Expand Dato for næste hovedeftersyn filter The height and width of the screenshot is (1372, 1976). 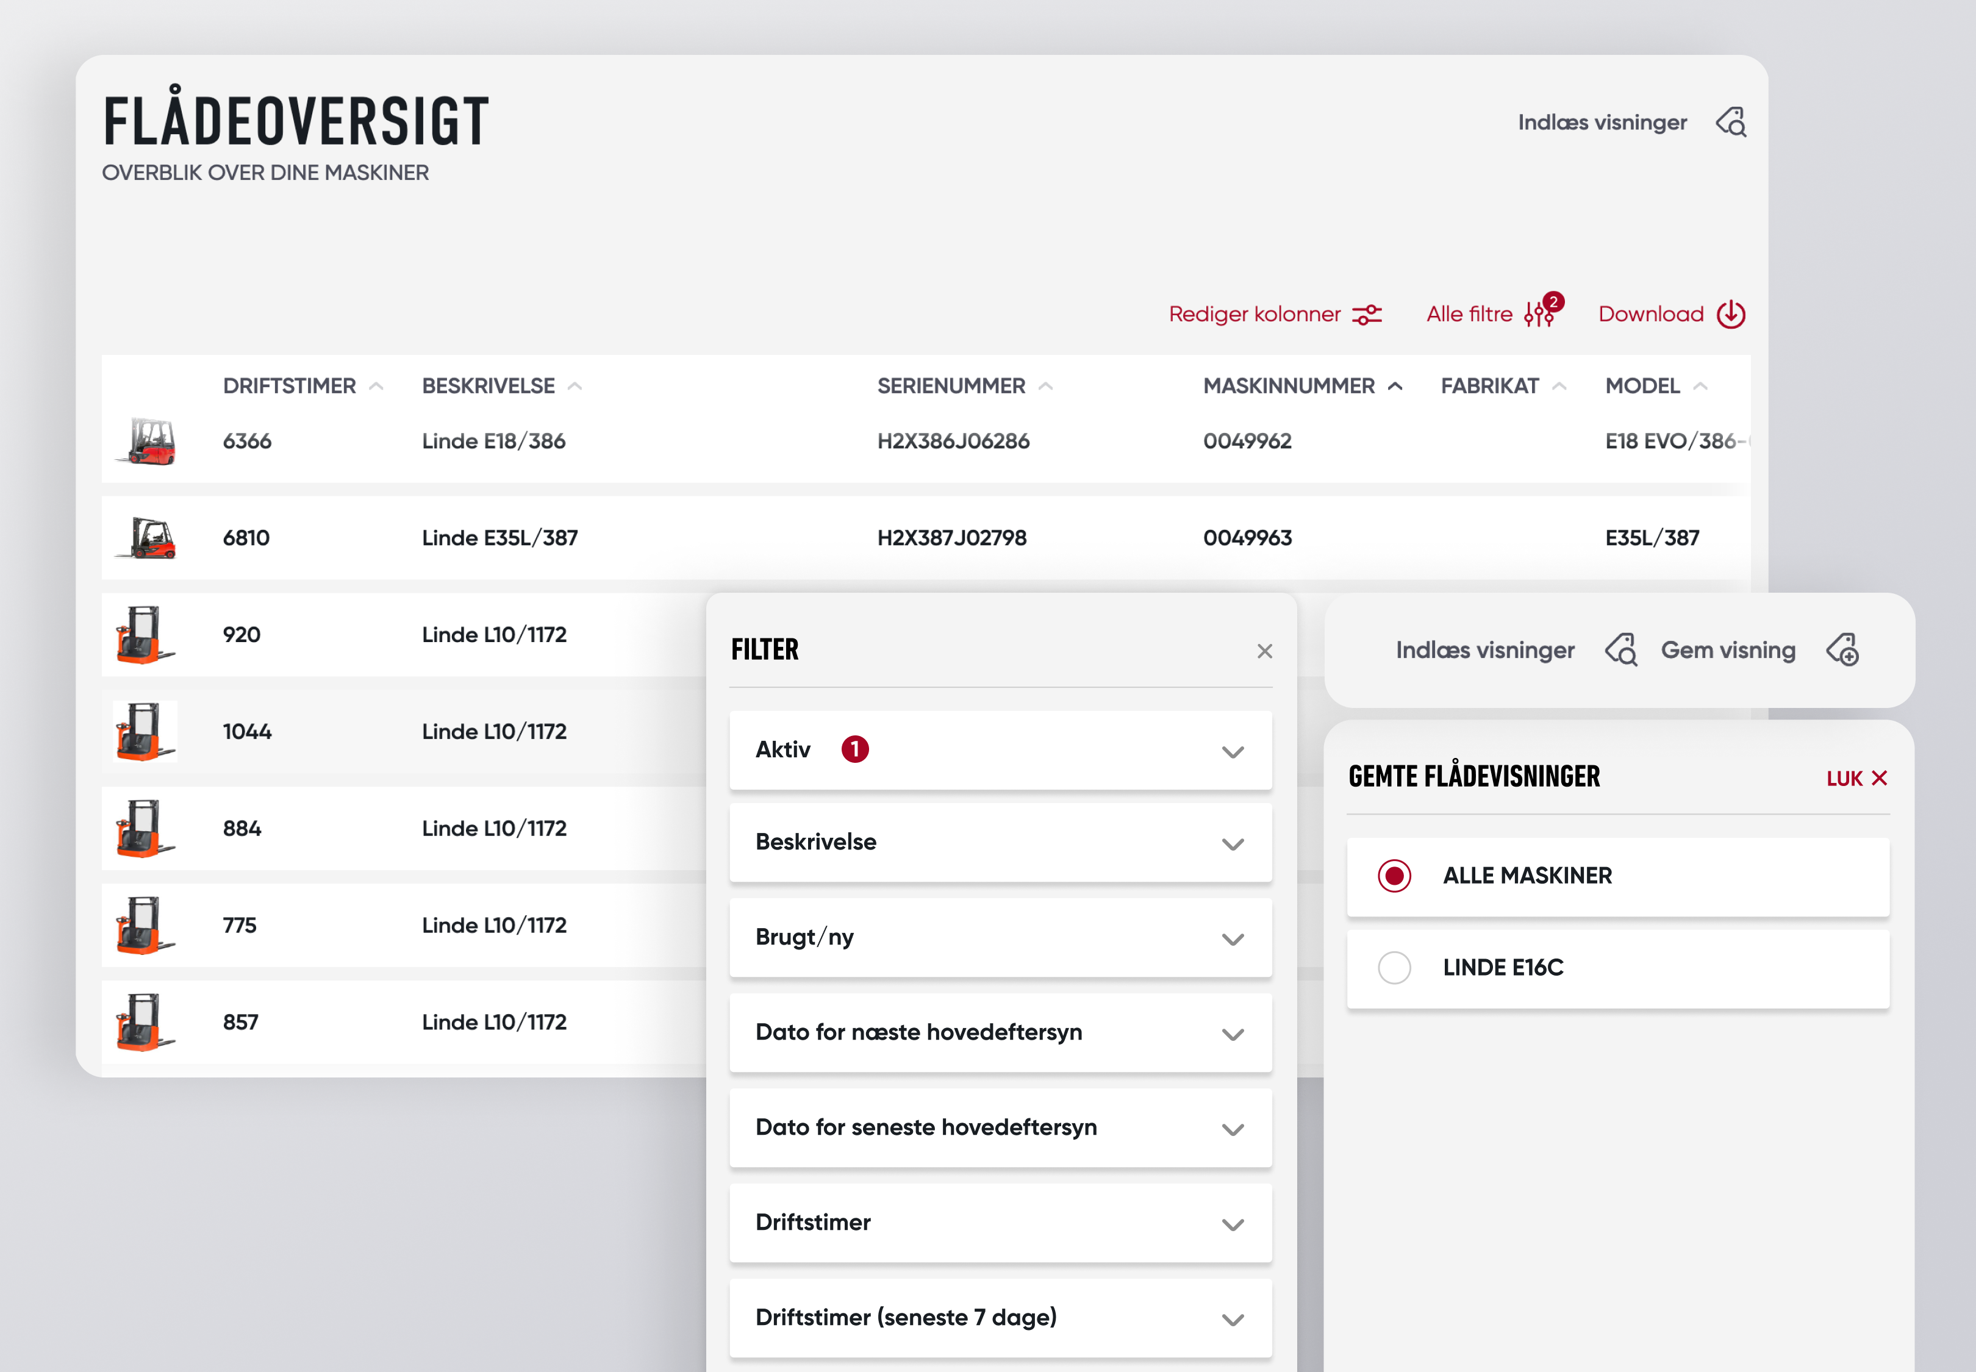coord(1232,1034)
